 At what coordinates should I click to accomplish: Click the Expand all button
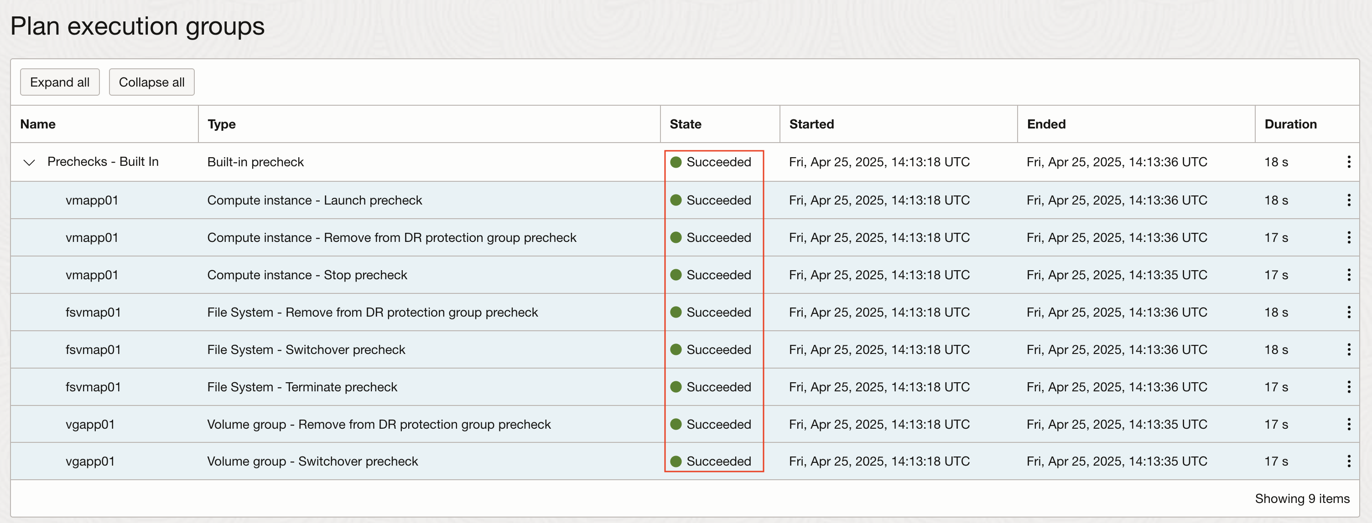pos(60,82)
